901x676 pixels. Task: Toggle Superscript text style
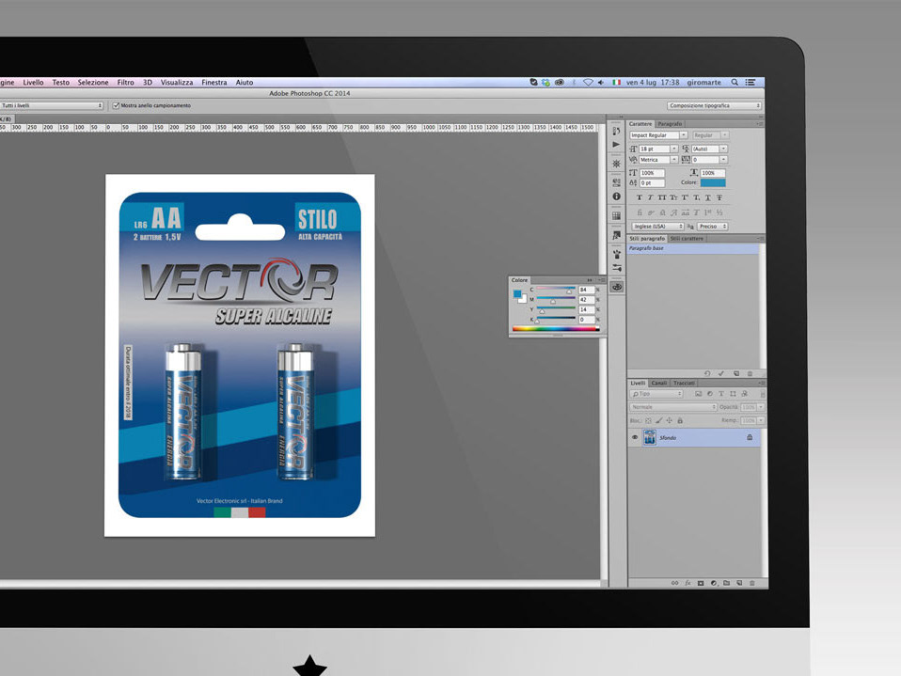point(685,197)
